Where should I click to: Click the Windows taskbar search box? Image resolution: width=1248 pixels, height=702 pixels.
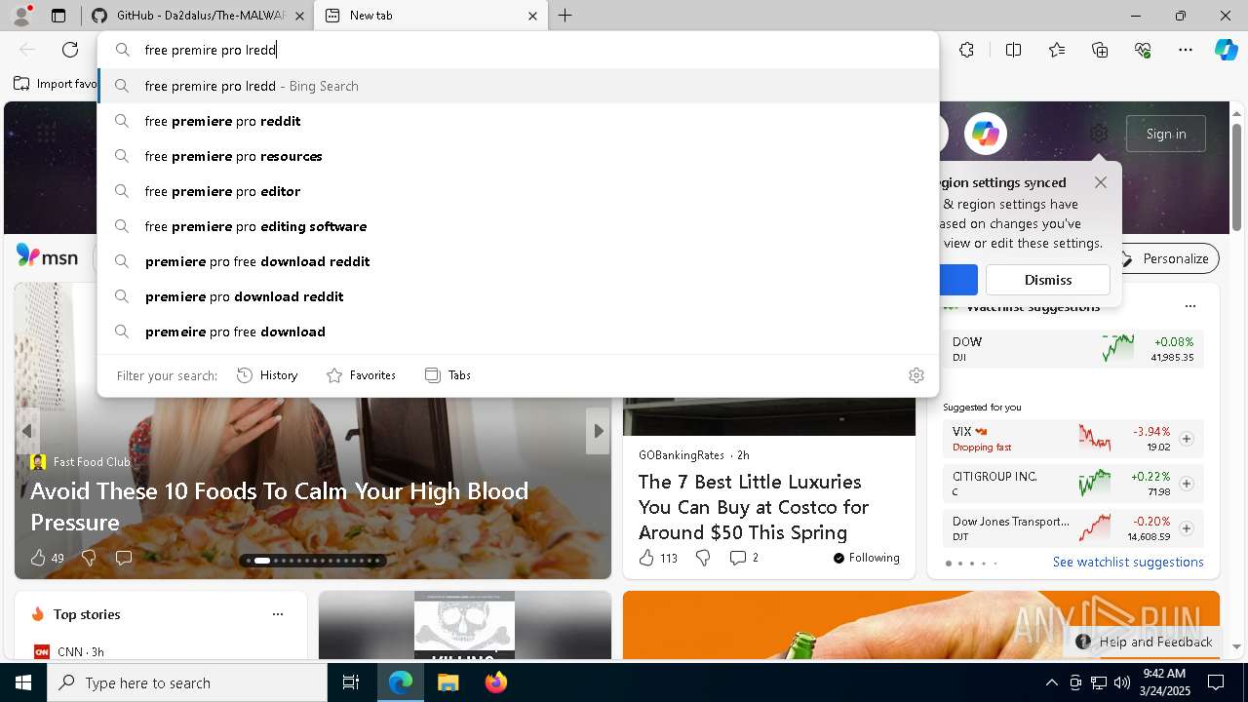(x=187, y=682)
